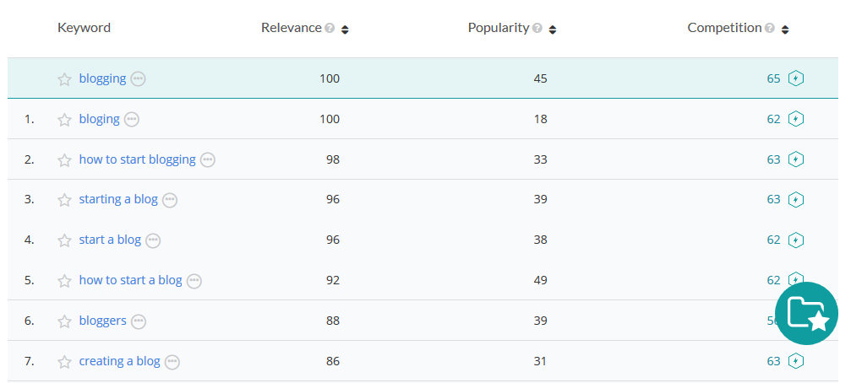Sort the table by Competition arrows
Image resolution: width=851 pixels, height=383 pixels.
pos(785,30)
